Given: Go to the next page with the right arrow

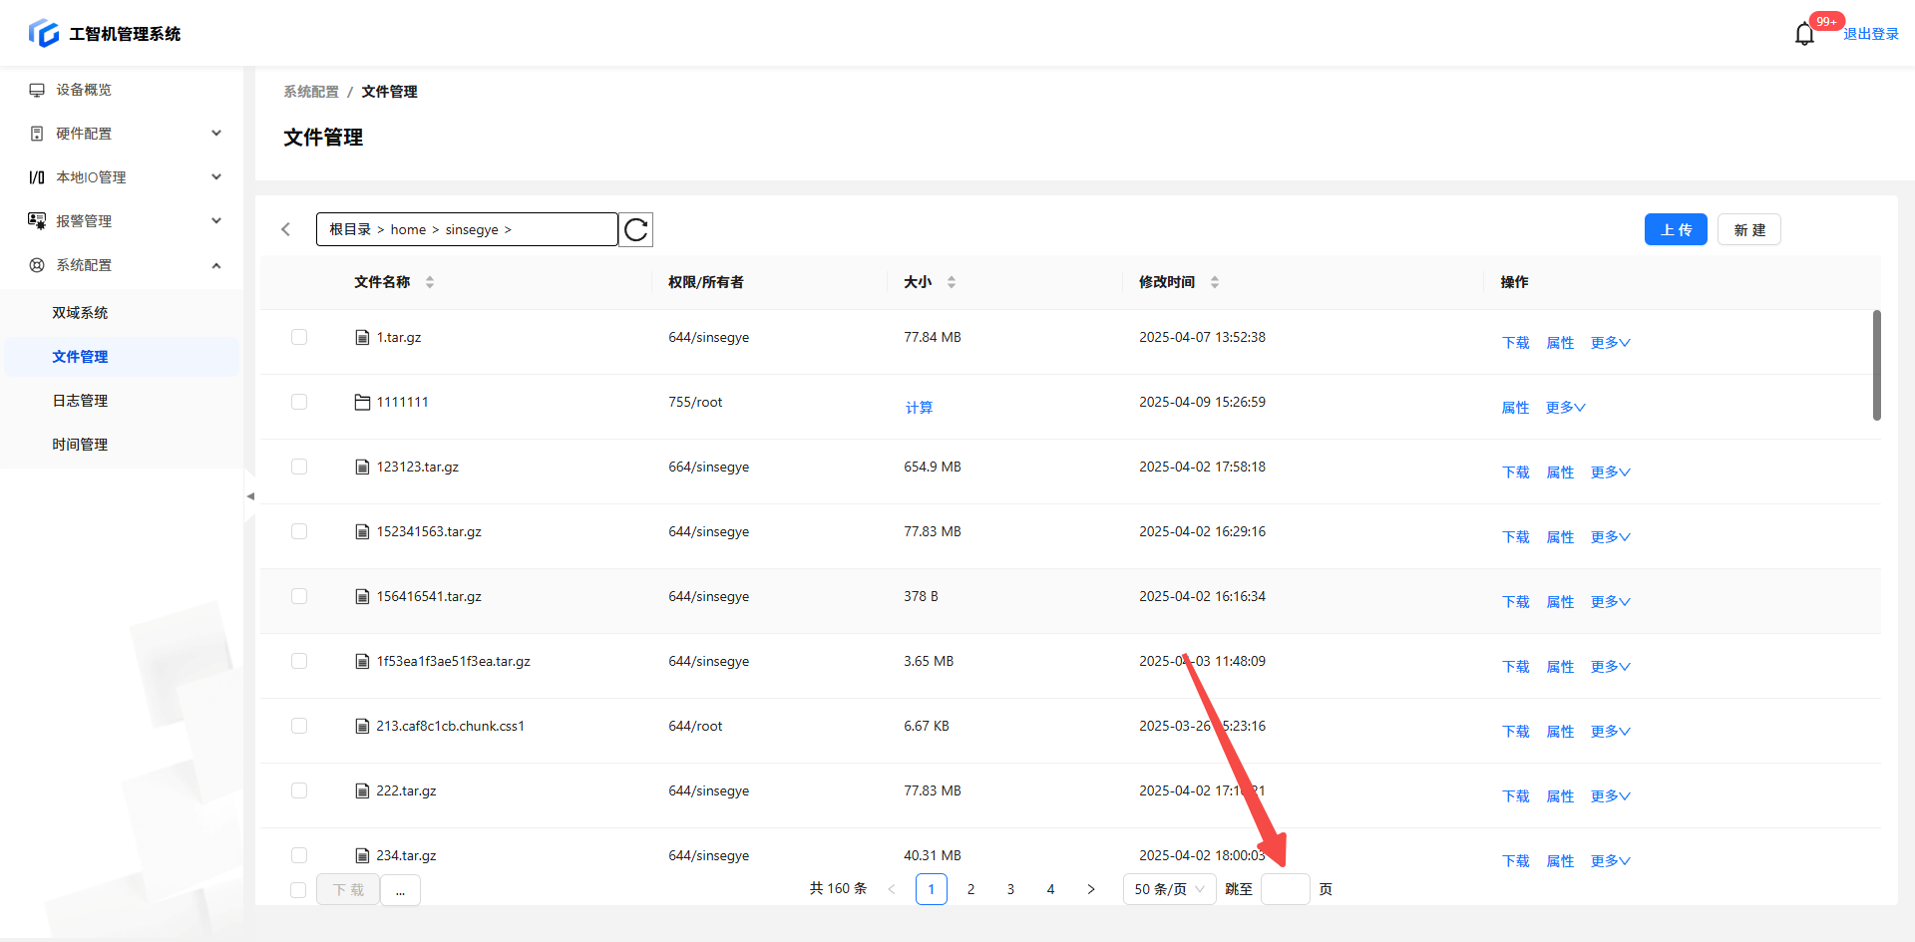Looking at the screenshot, I should (1090, 889).
